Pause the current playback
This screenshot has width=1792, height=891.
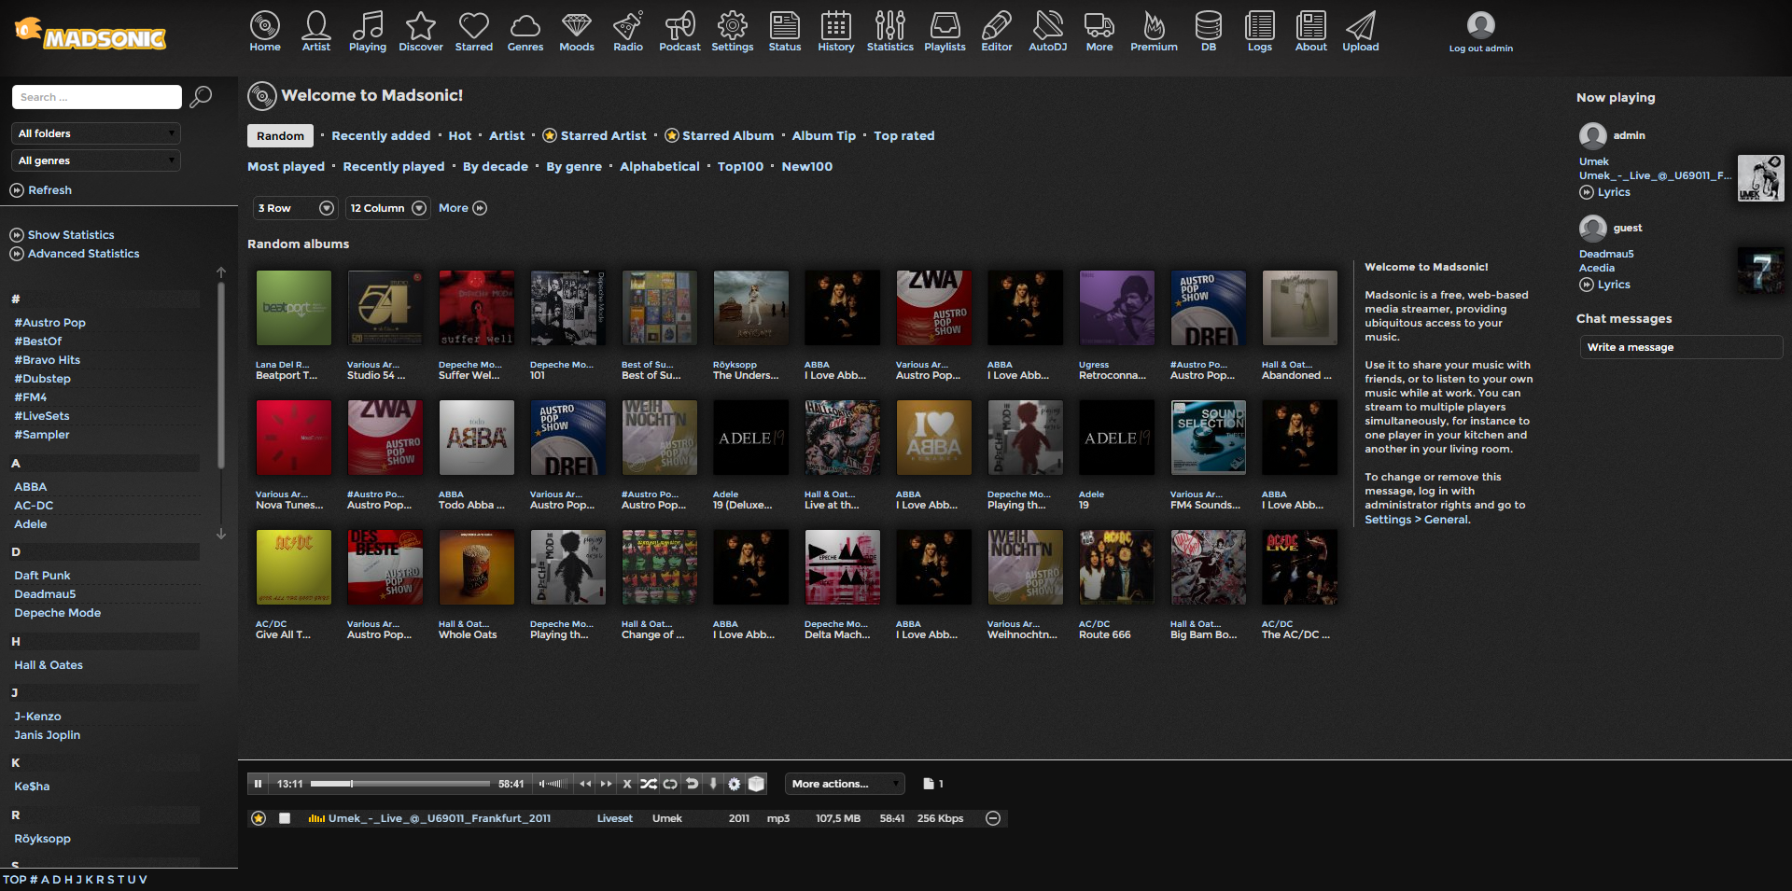[258, 784]
